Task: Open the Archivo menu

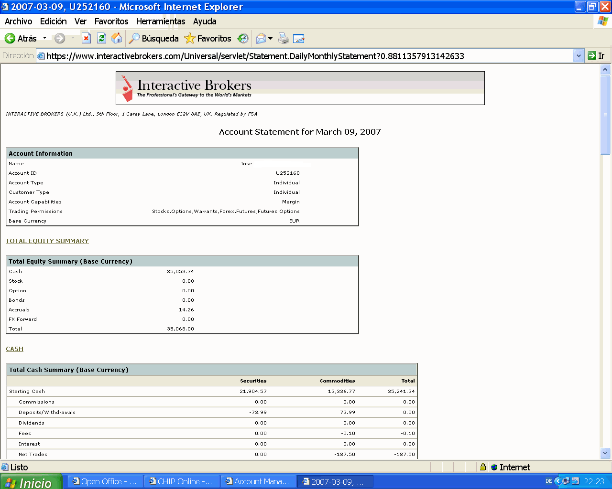Action: pyautogui.click(x=18, y=21)
